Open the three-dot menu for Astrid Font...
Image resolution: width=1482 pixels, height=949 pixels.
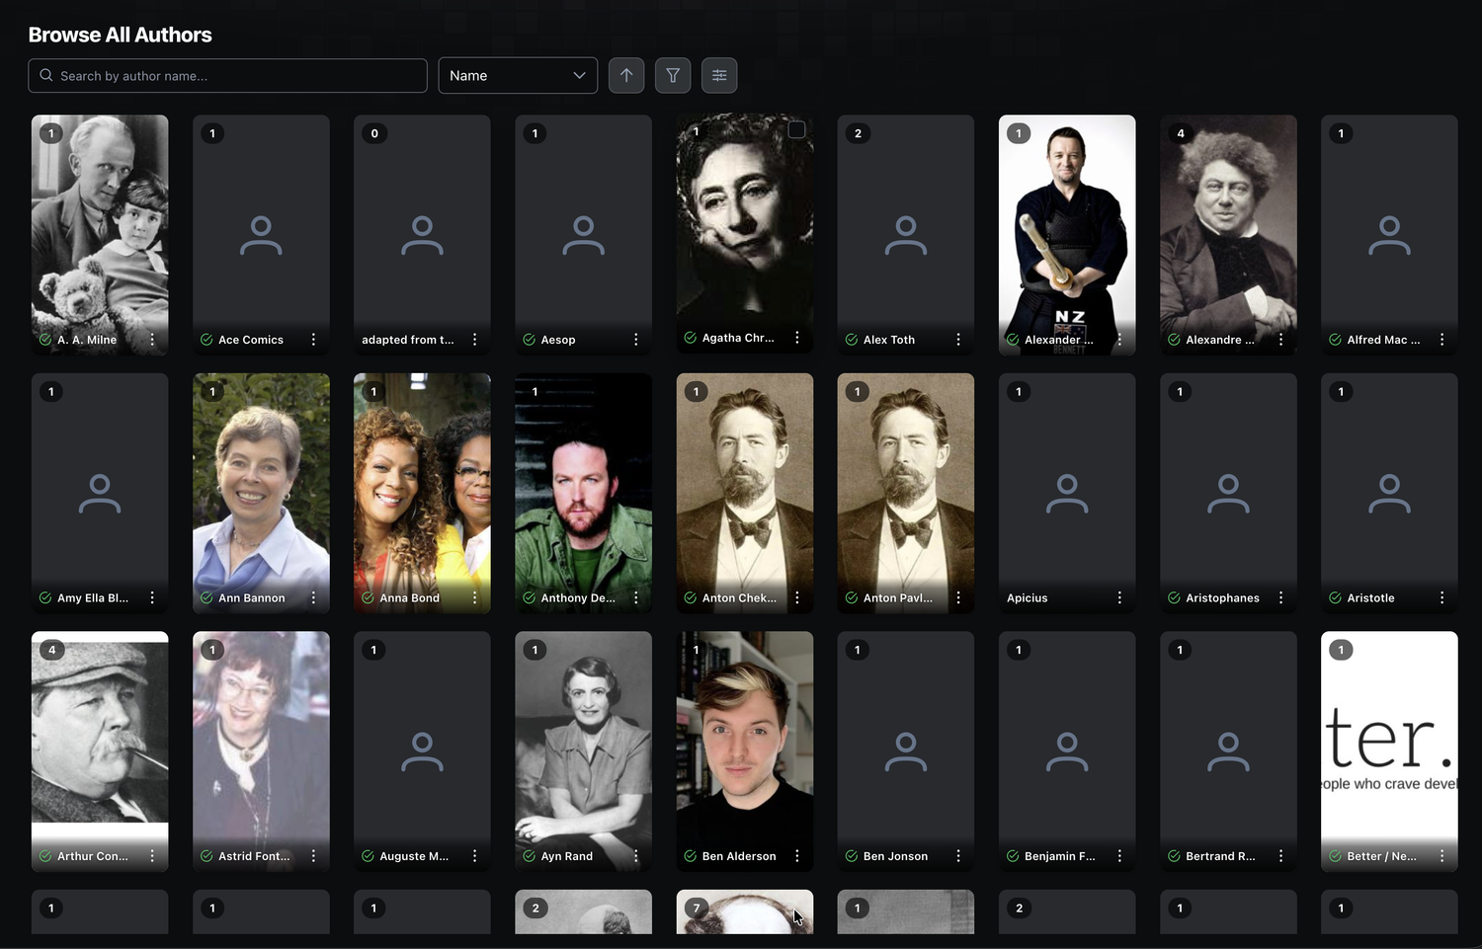tap(313, 856)
